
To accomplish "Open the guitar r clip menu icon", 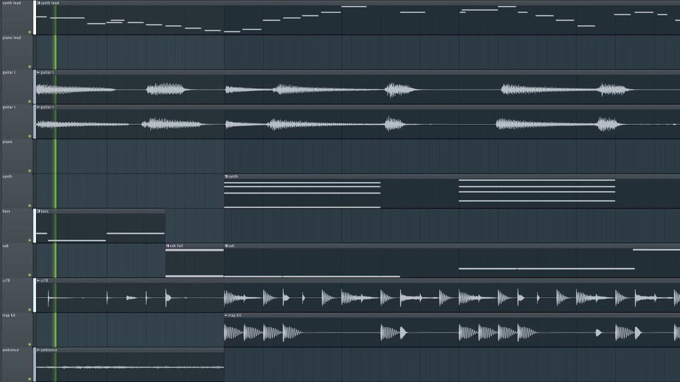I will point(39,107).
